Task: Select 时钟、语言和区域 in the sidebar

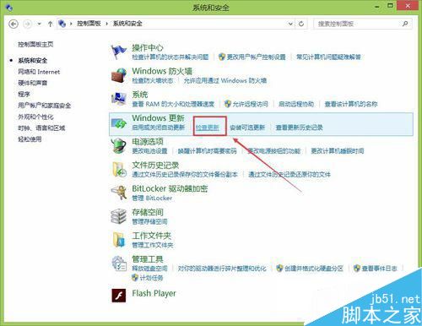Action: (x=41, y=128)
